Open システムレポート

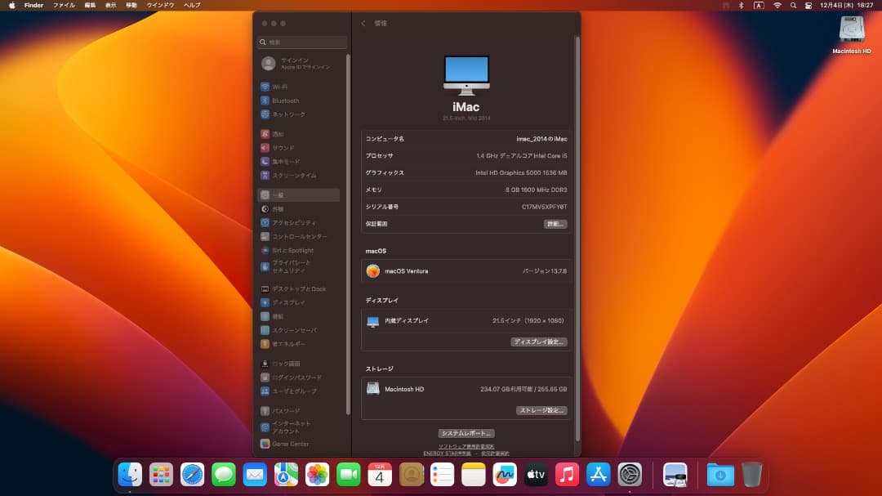[x=466, y=433]
